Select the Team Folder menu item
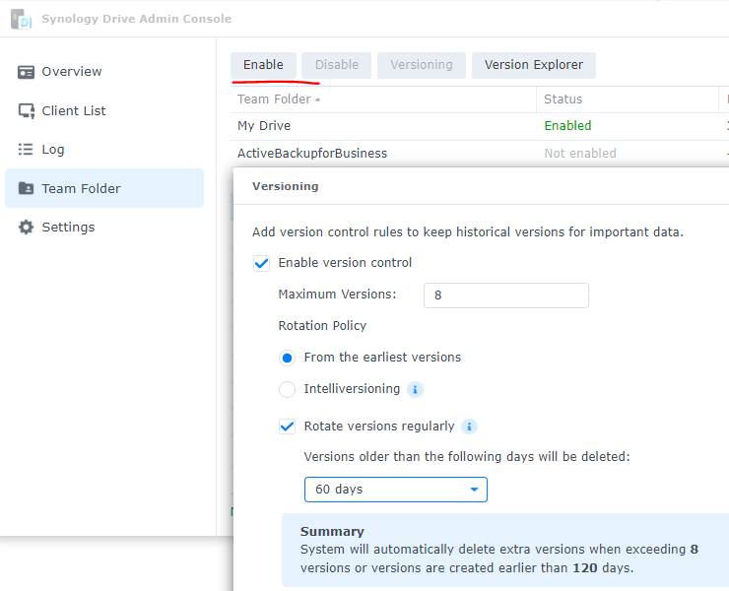Screen dimensions: 729x591 click(x=104, y=188)
